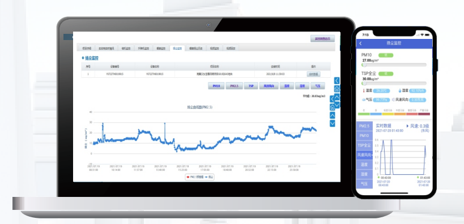Tap the back chevron in phone header

(x=360, y=43)
